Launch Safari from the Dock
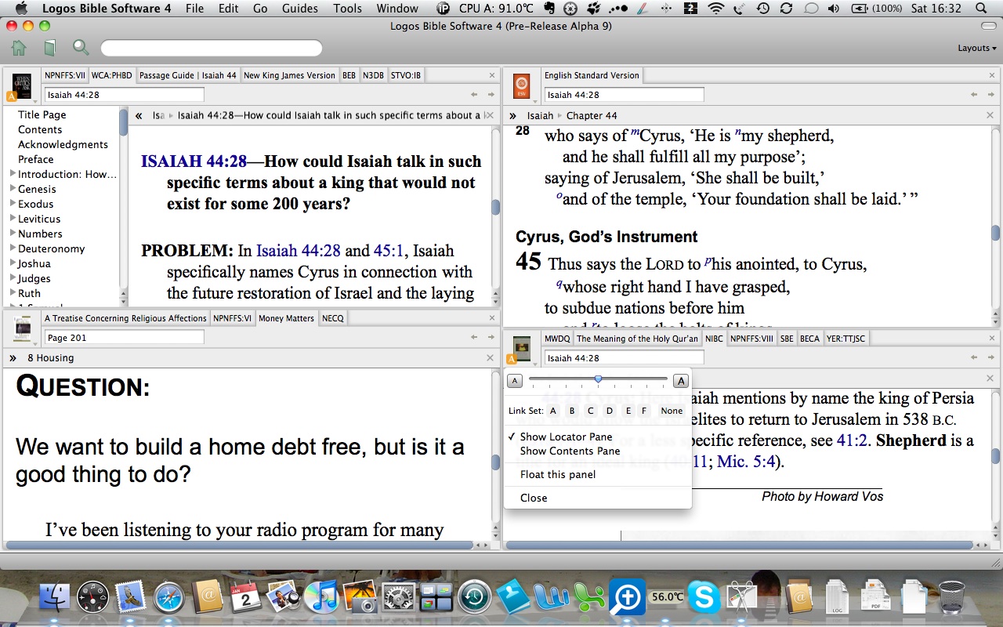Viewport: 1003px width, 627px height. pos(169,598)
